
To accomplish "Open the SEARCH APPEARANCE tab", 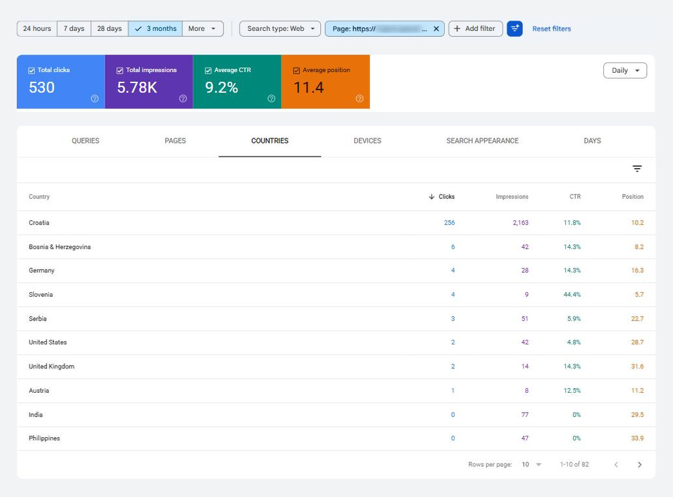I will point(482,141).
